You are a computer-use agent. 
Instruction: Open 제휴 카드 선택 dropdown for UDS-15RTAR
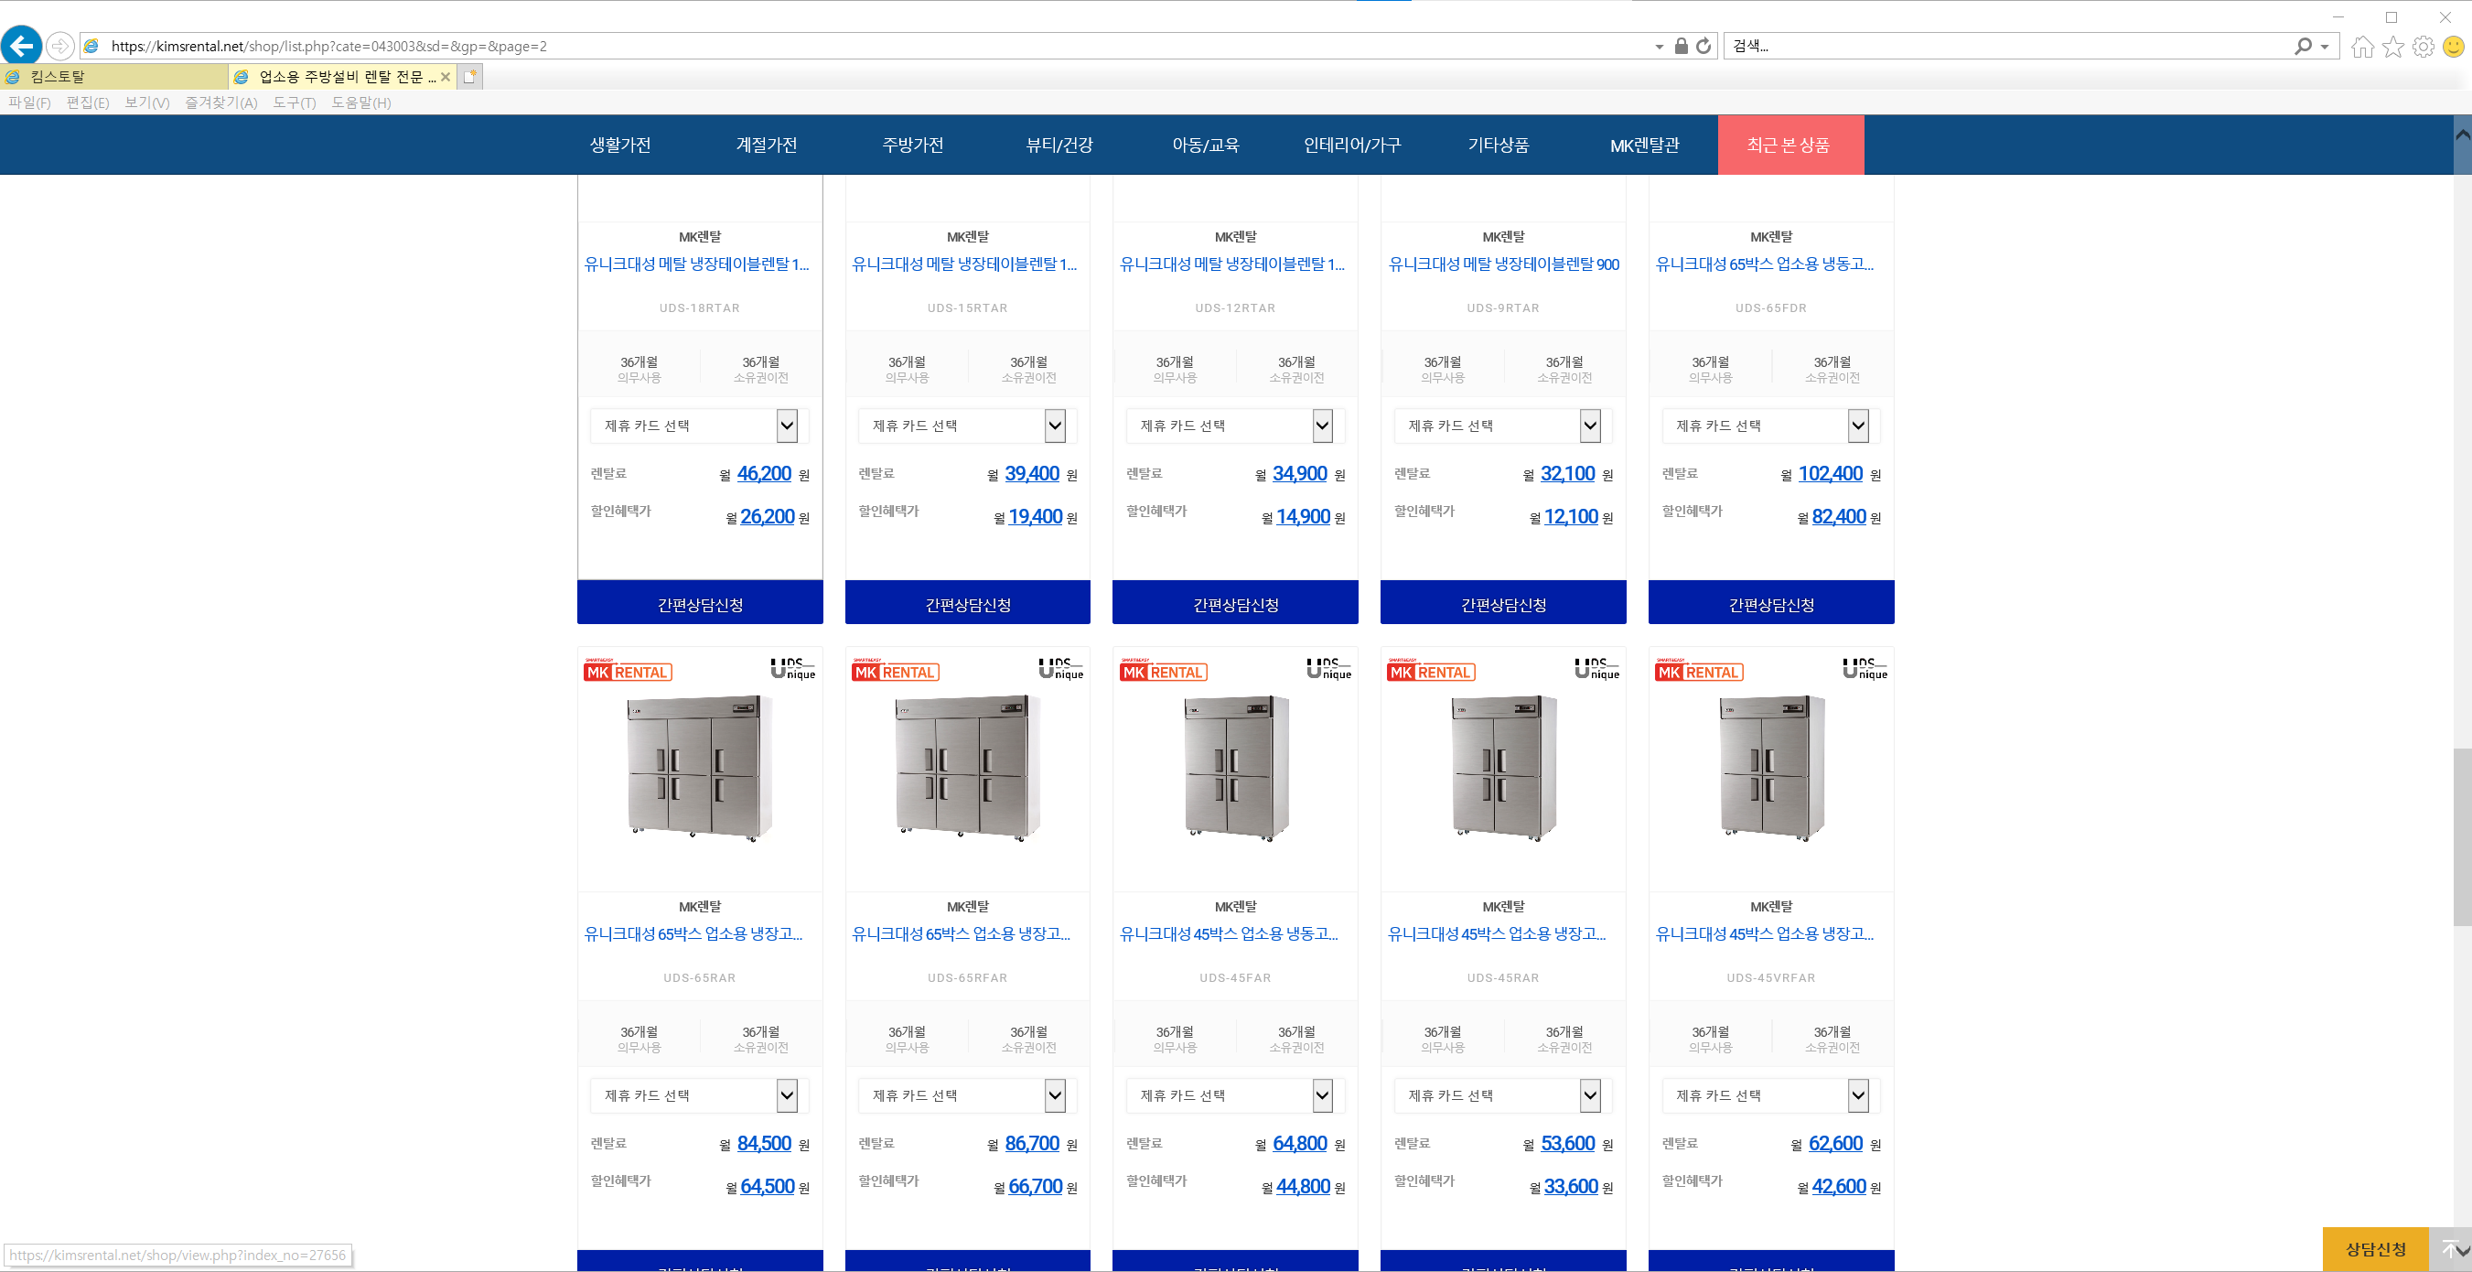[x=967, y=426]
